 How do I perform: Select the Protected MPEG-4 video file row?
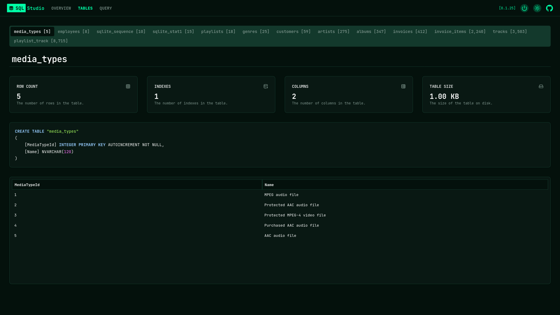click(295, 215)
